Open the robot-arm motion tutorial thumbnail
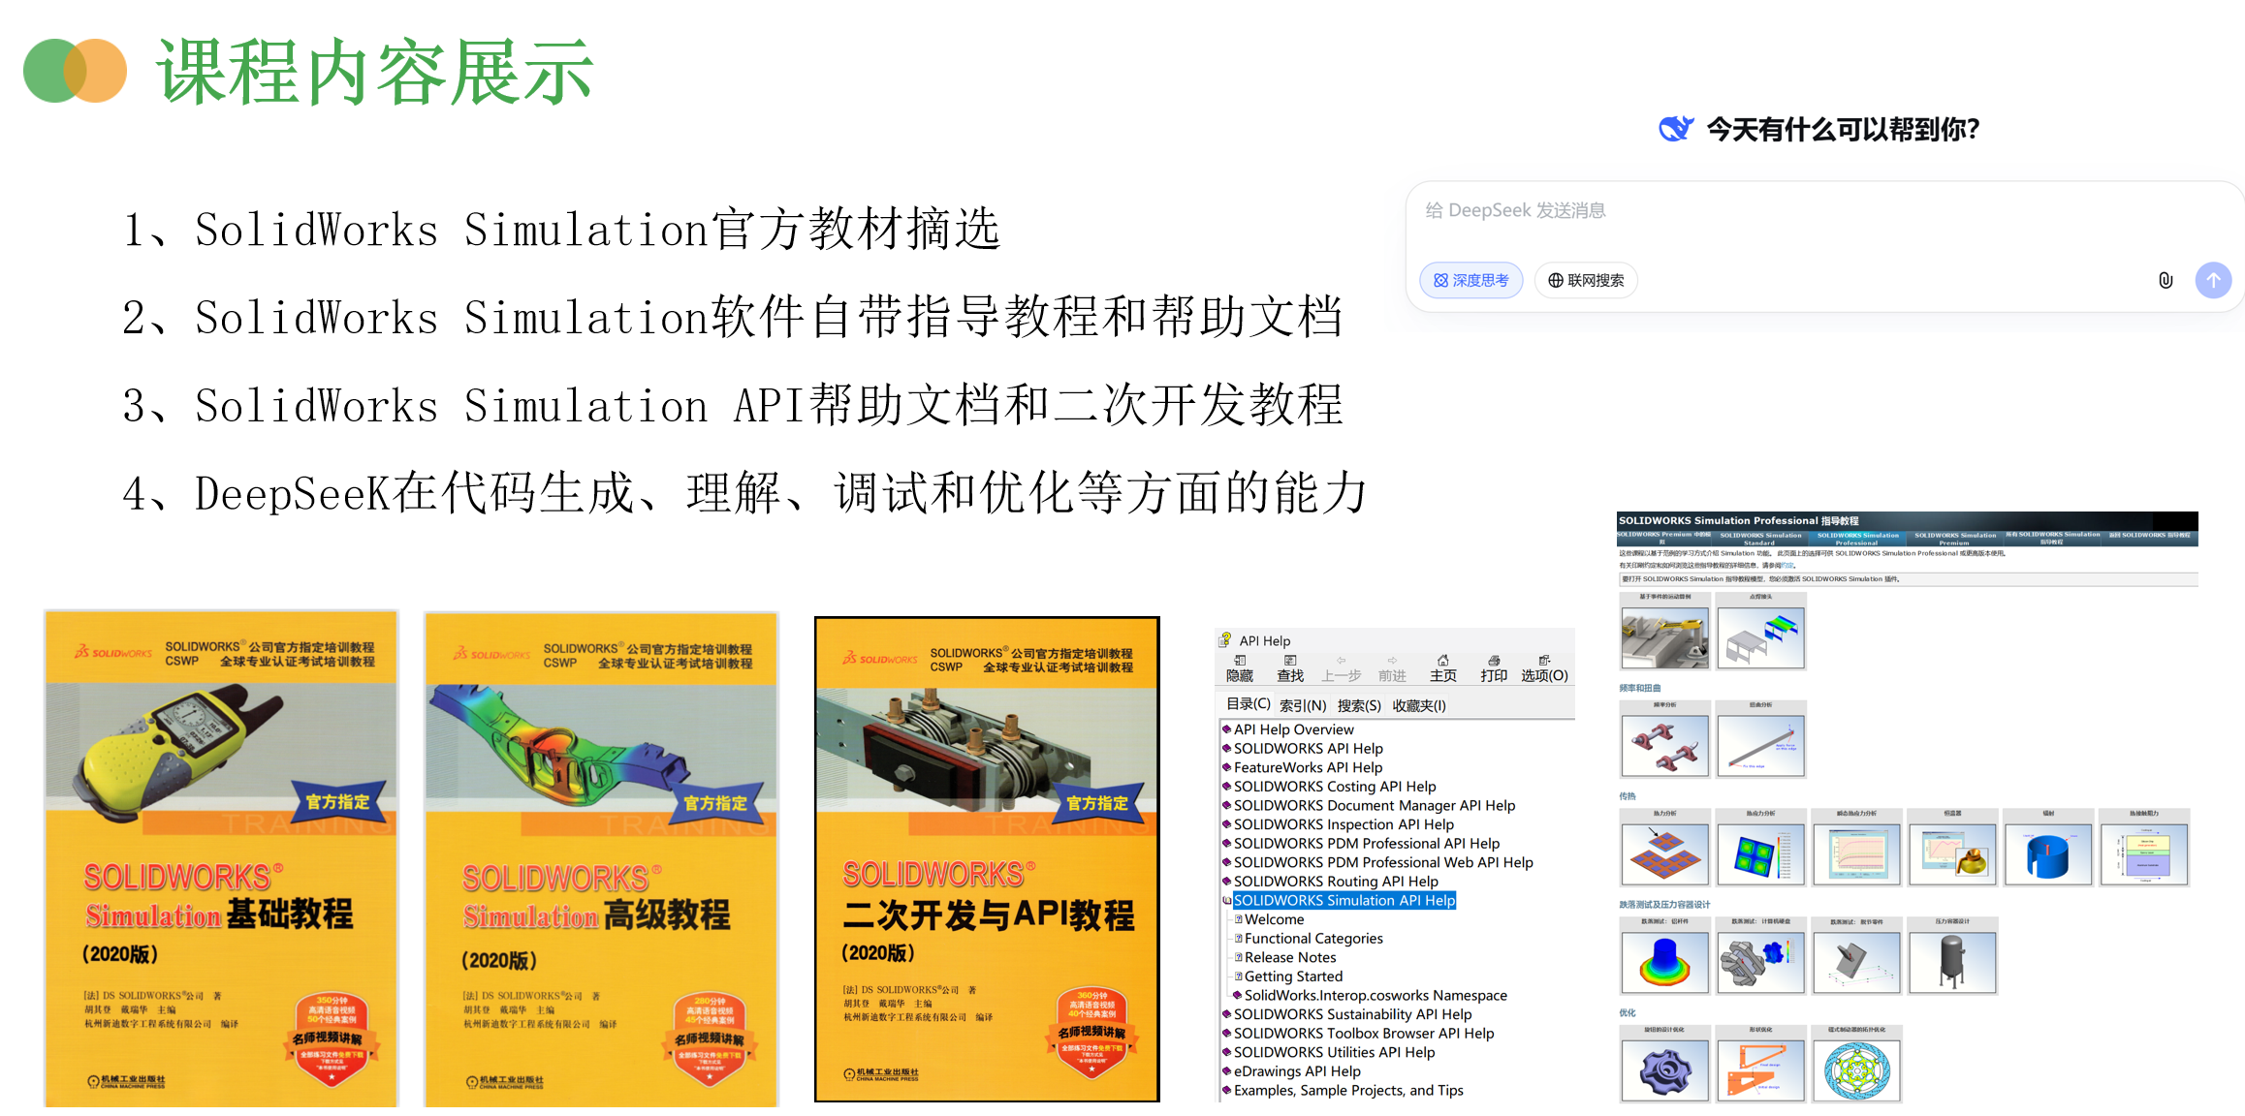 [x=1664, y=637]
